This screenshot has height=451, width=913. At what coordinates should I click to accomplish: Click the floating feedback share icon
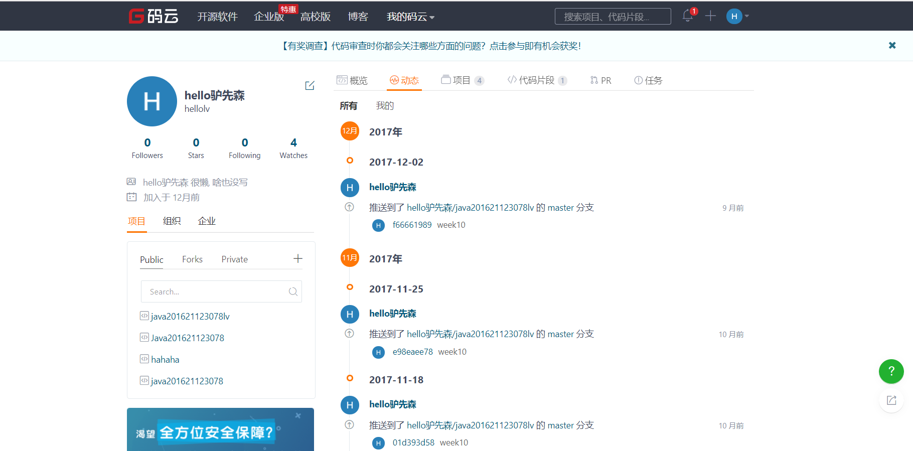pyautogui.click(x=891, y=400)
